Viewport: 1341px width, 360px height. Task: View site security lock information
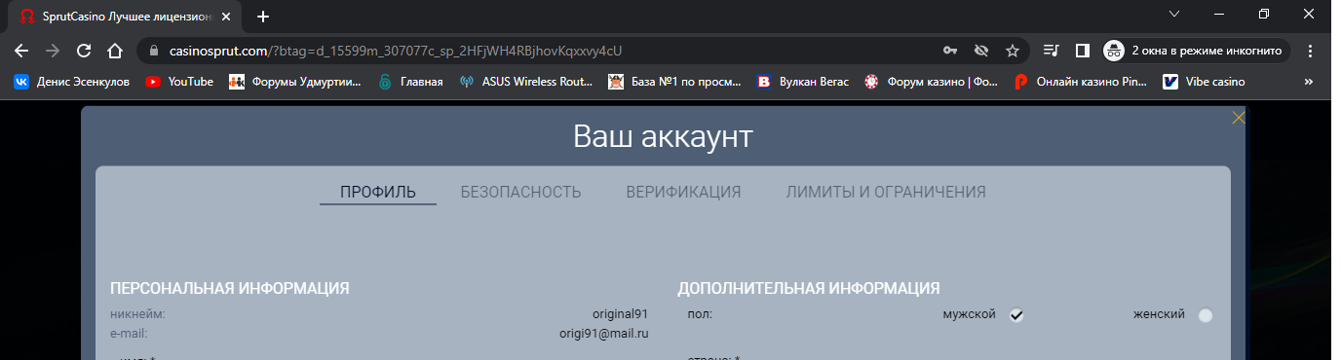click(155, 51)
